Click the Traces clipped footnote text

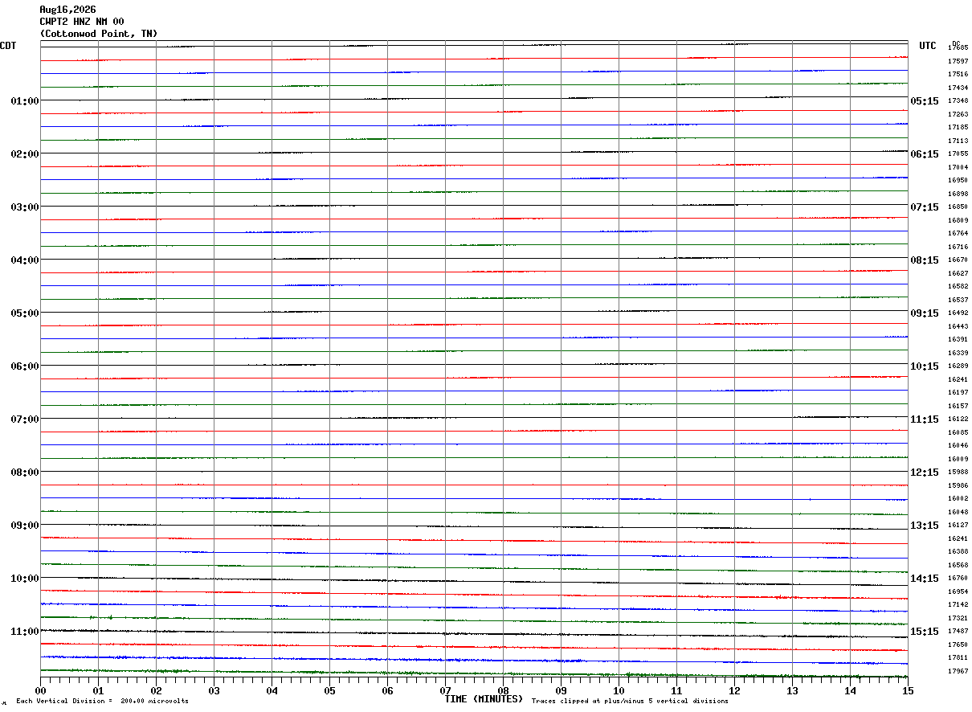[x=630, y=702]
